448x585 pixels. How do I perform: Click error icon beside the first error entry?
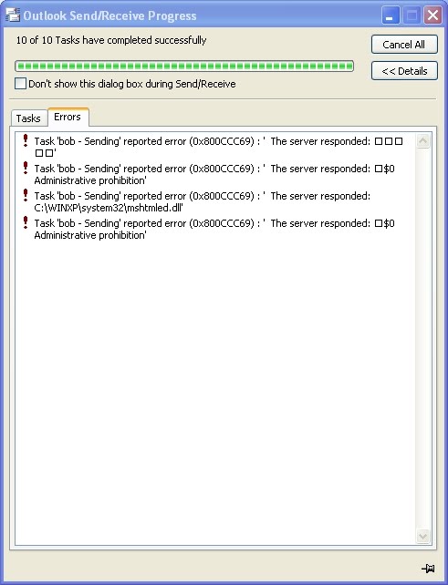point(26,140)
